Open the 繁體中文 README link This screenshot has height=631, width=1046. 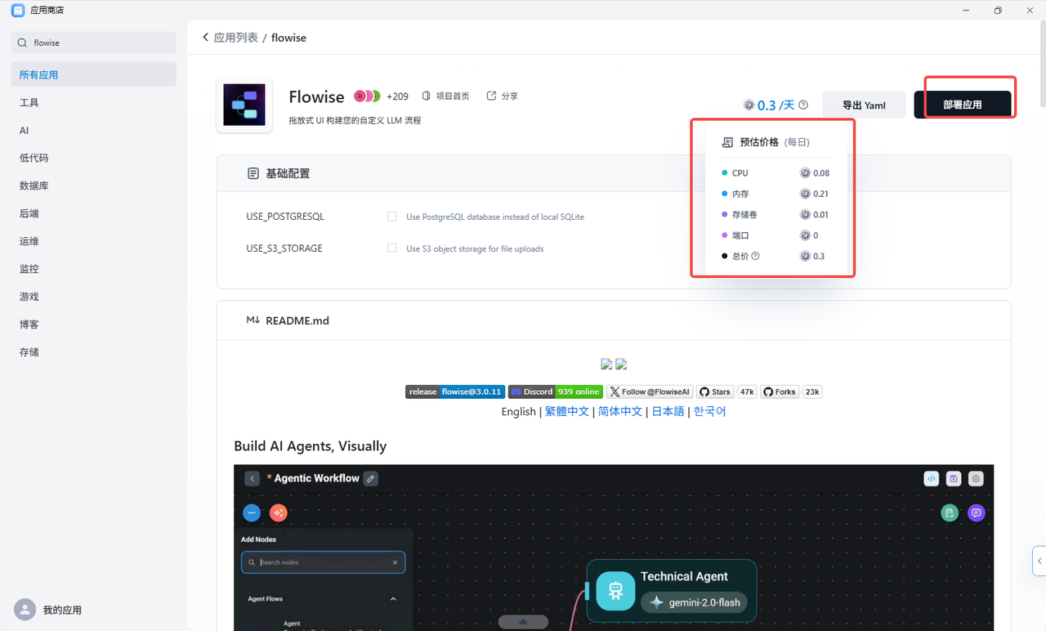pyautogui.click(x=567, y=411)
